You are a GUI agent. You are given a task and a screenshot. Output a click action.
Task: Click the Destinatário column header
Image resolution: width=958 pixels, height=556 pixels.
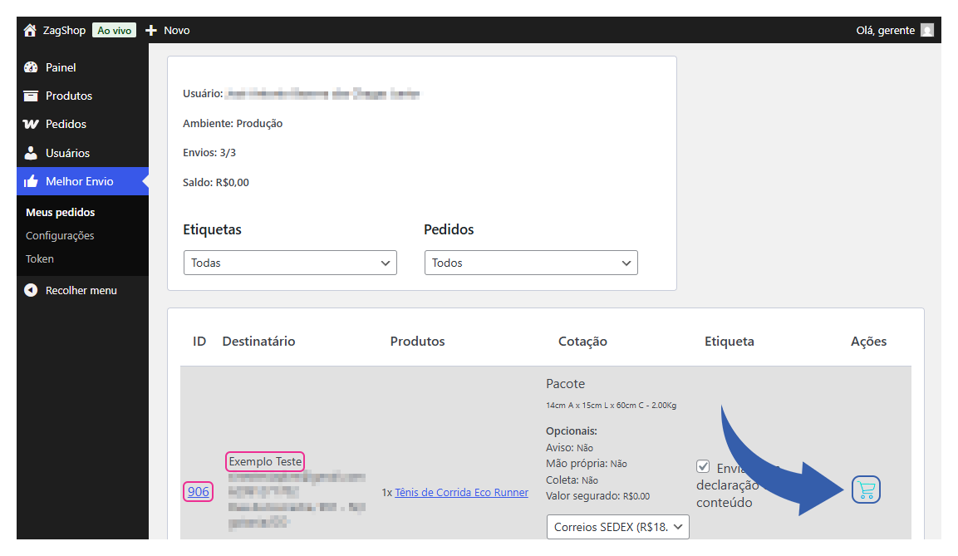(258, 341)
